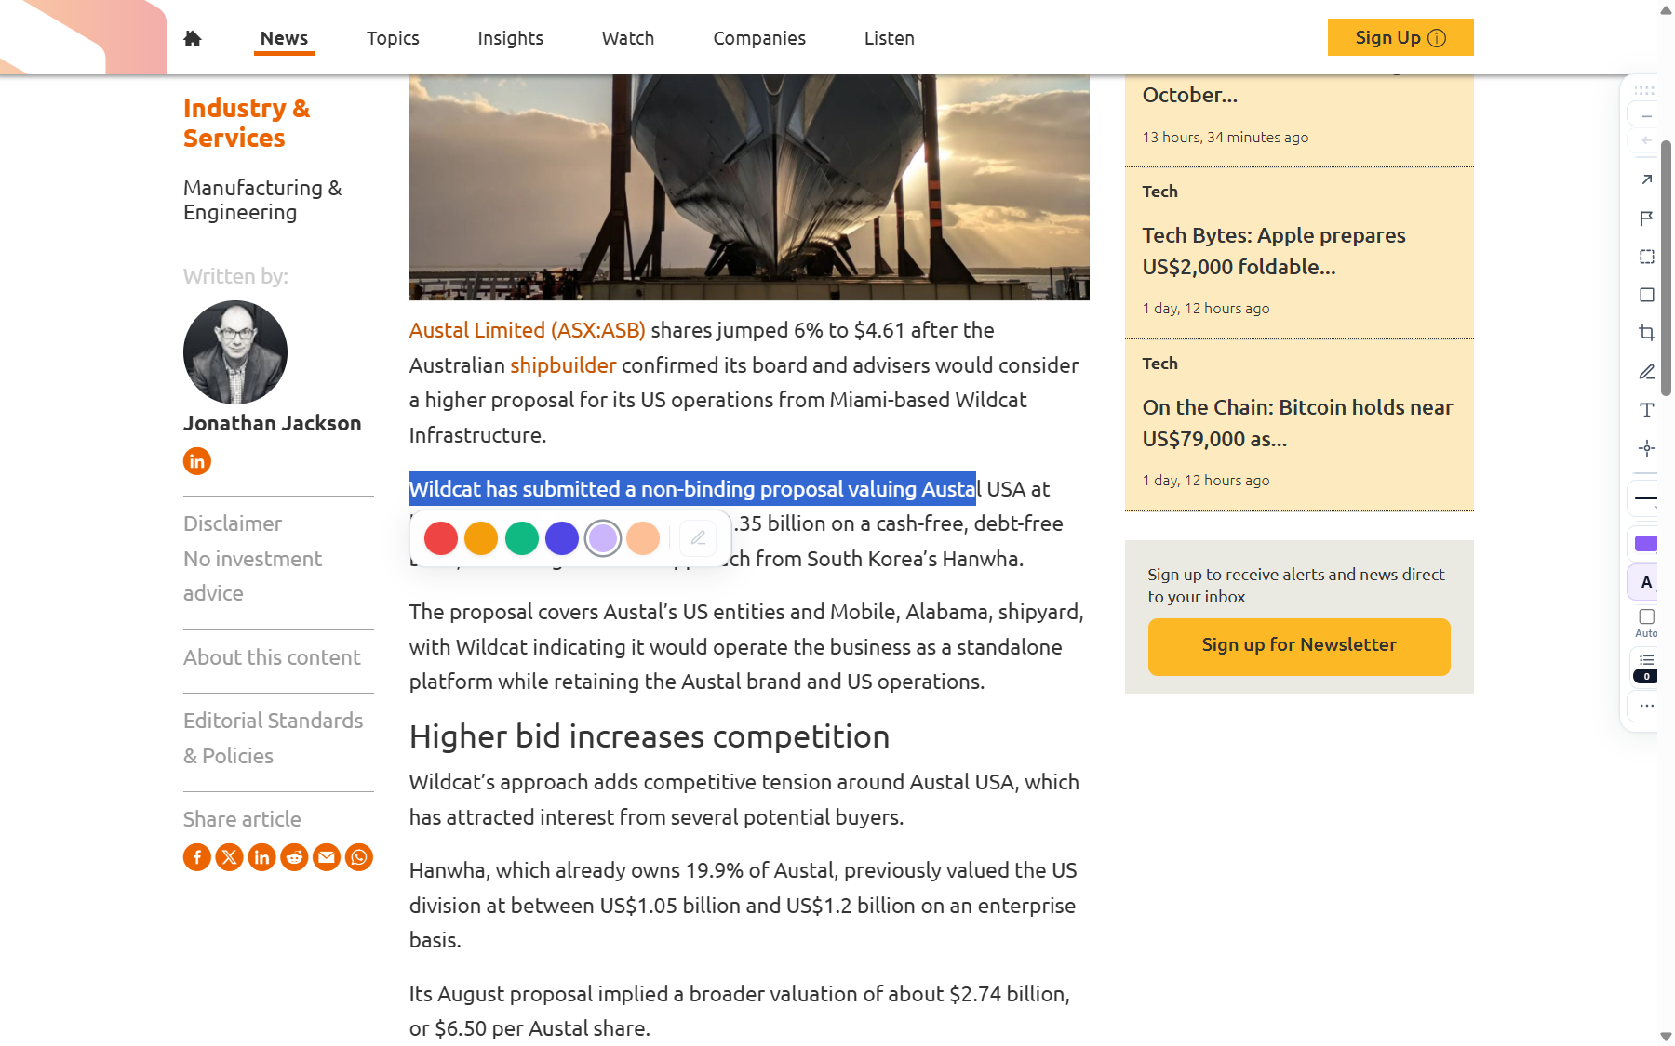Select the solid rectangle shape tool

click(1646, 295)
